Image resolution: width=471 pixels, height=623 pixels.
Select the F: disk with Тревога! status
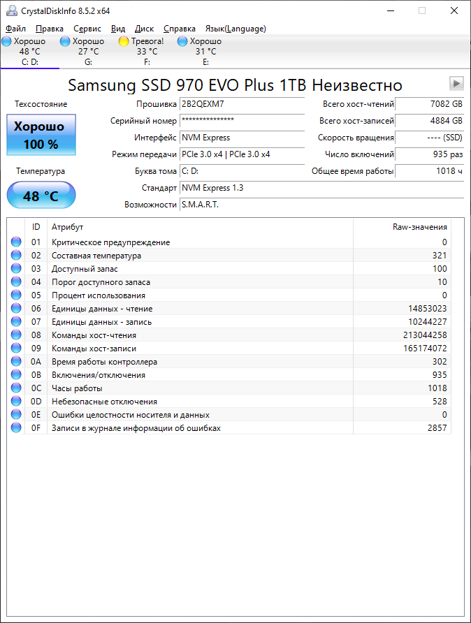(147, 51)
